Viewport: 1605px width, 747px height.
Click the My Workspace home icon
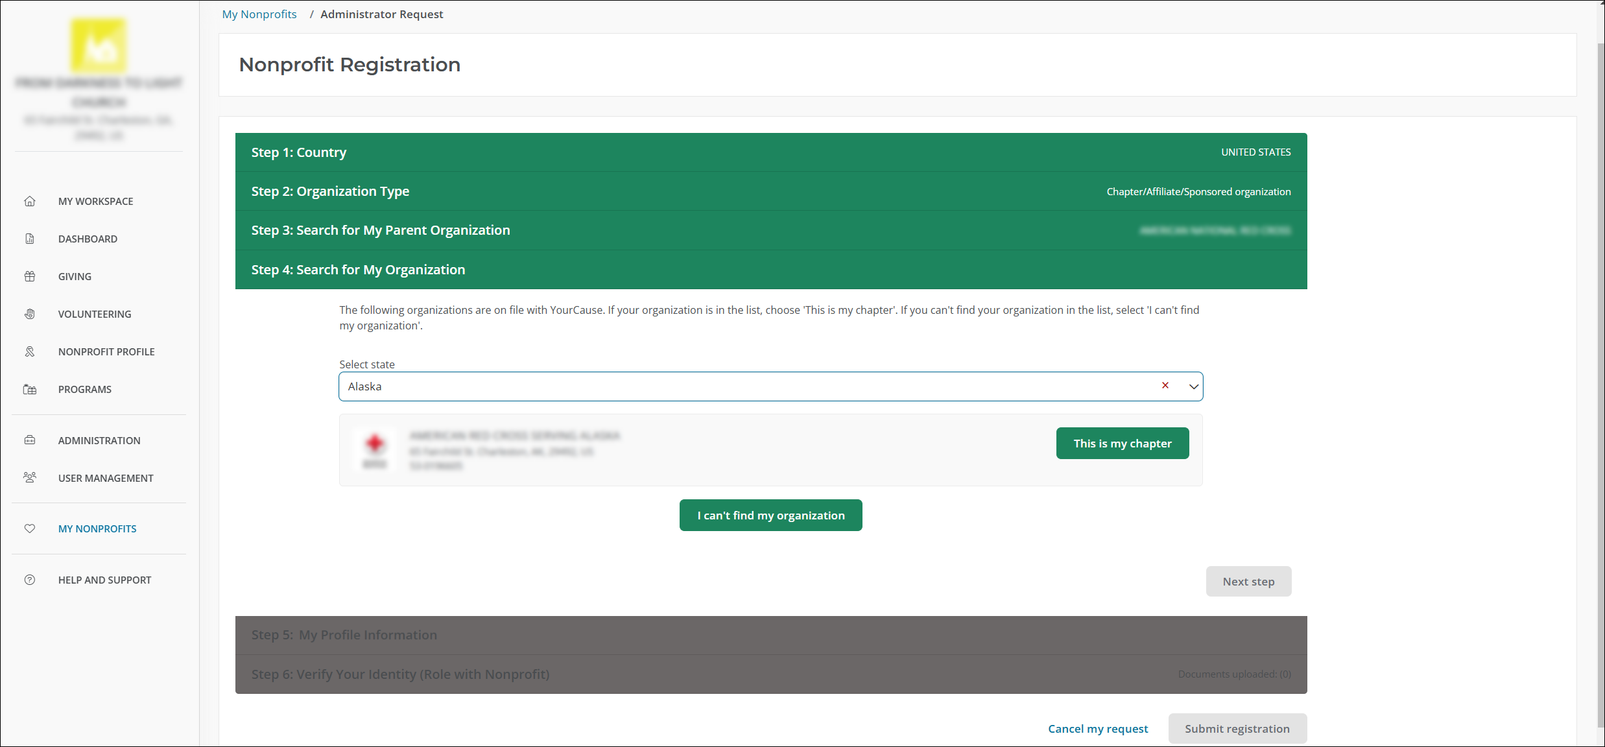30,201
